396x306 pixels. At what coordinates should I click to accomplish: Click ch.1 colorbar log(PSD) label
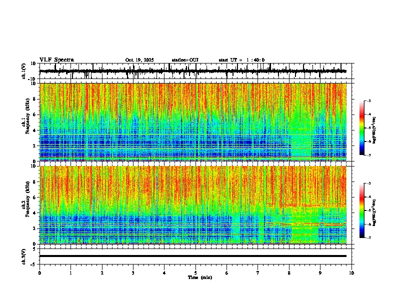374,130
